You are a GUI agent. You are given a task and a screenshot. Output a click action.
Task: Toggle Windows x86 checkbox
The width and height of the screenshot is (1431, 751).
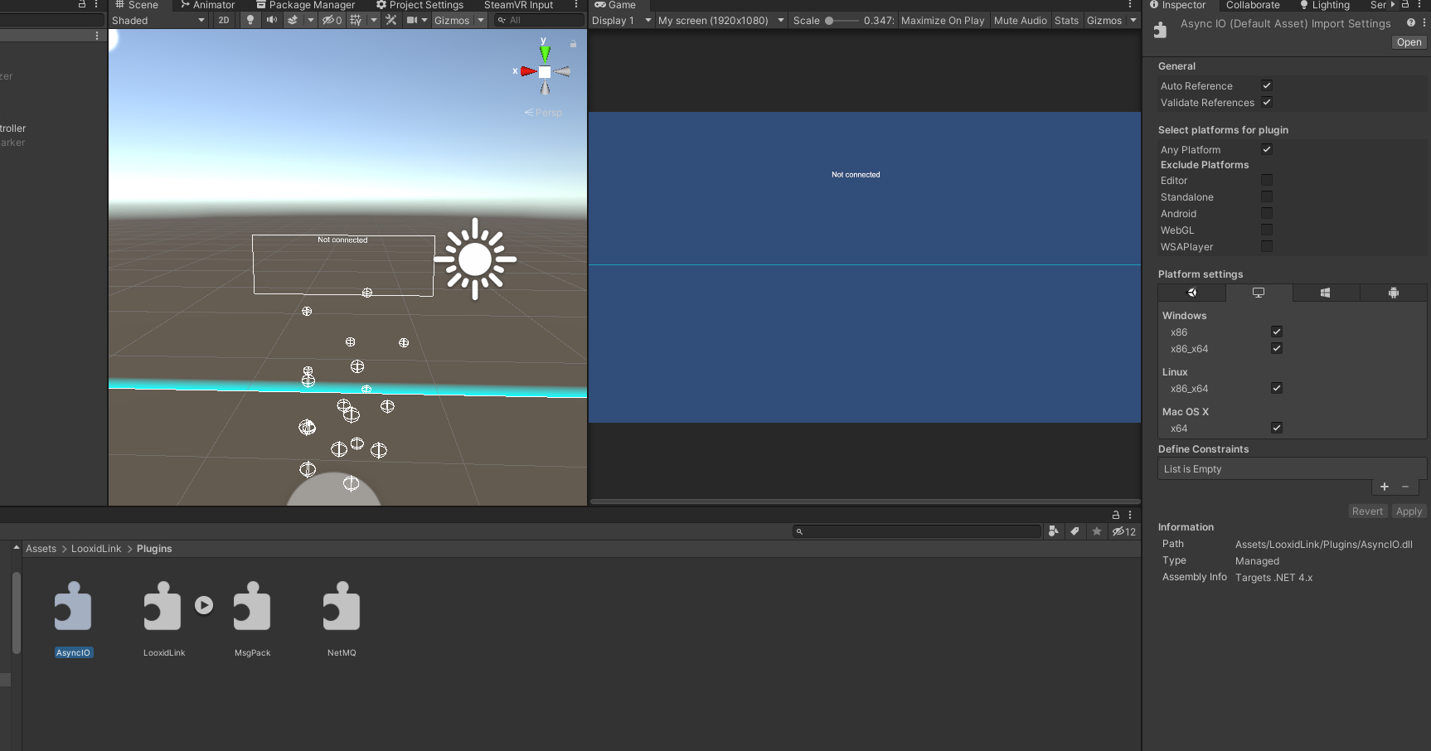point(1277,332)
